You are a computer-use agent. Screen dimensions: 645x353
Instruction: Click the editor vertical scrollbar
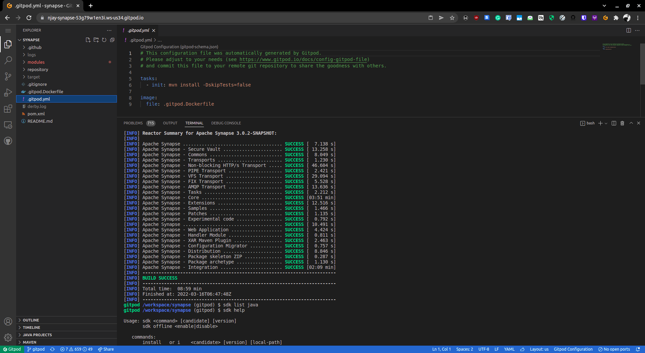coord(642,64)
